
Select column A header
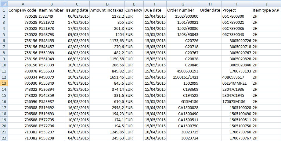point(23,4)
